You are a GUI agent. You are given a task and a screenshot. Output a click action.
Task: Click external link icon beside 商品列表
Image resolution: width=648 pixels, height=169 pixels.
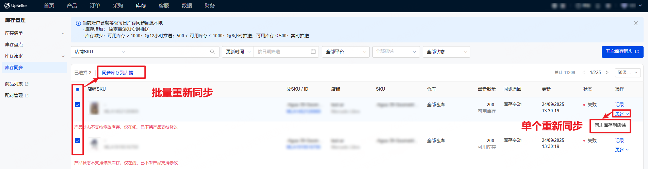(27, 84)
